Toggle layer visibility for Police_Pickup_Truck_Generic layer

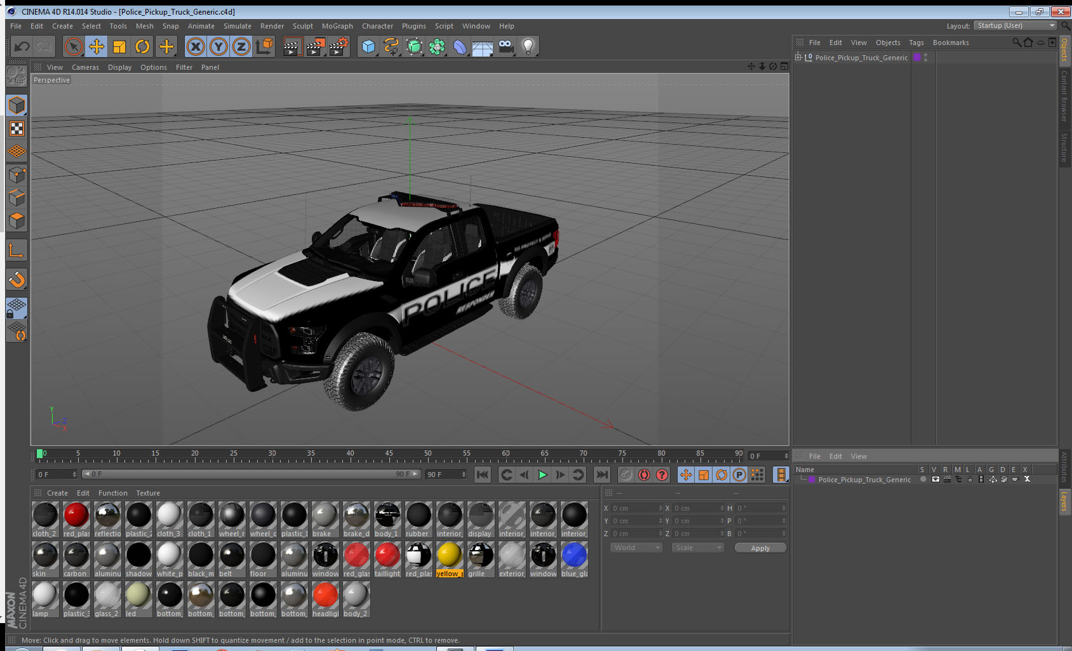tap(935, 480)
